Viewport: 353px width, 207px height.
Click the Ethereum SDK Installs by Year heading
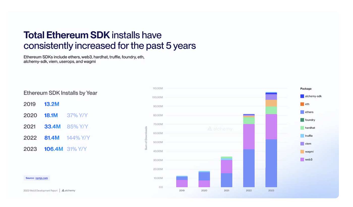point(61,93)
